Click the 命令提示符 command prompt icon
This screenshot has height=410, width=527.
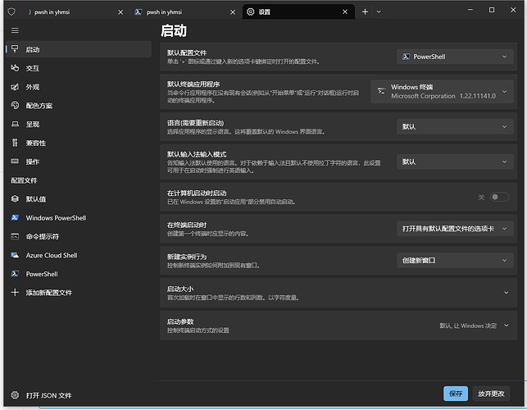click(15, 236)
